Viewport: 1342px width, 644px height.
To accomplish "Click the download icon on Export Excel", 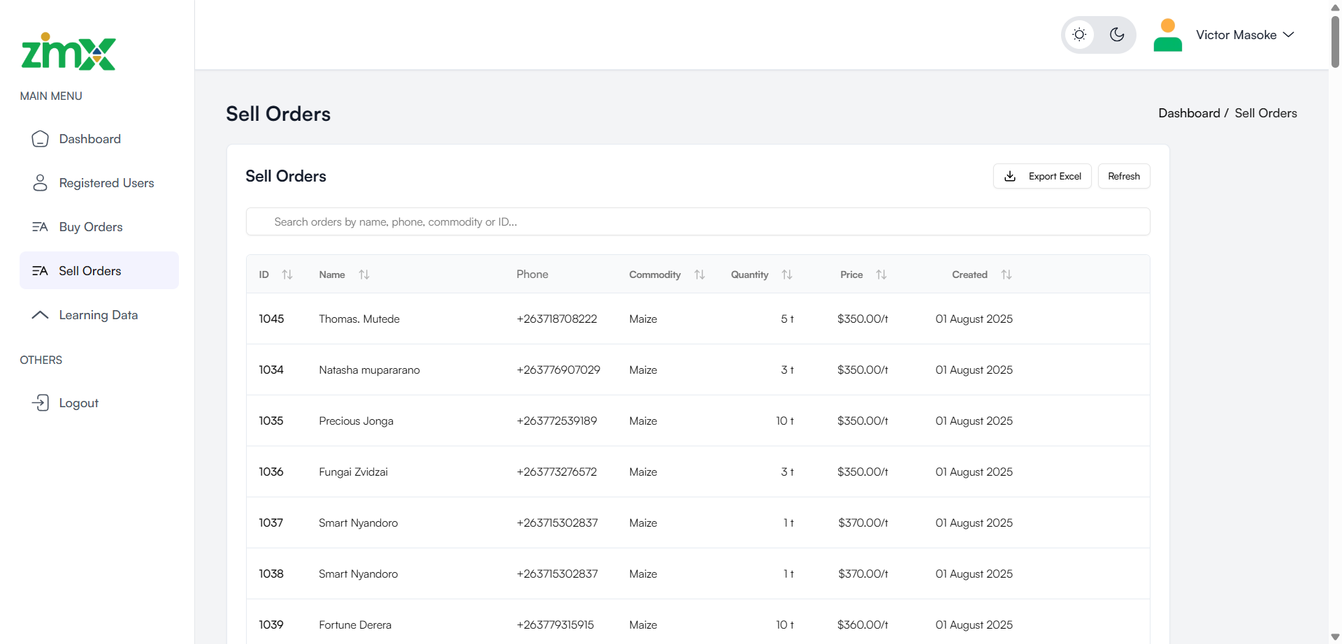I will (x=1009, y=176).
